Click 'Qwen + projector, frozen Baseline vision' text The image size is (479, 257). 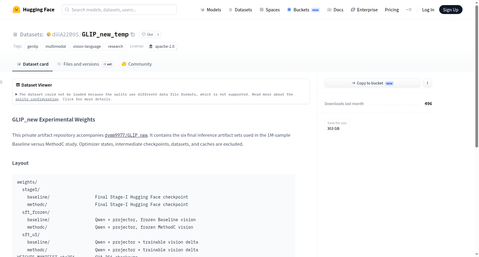pos(145,220)
